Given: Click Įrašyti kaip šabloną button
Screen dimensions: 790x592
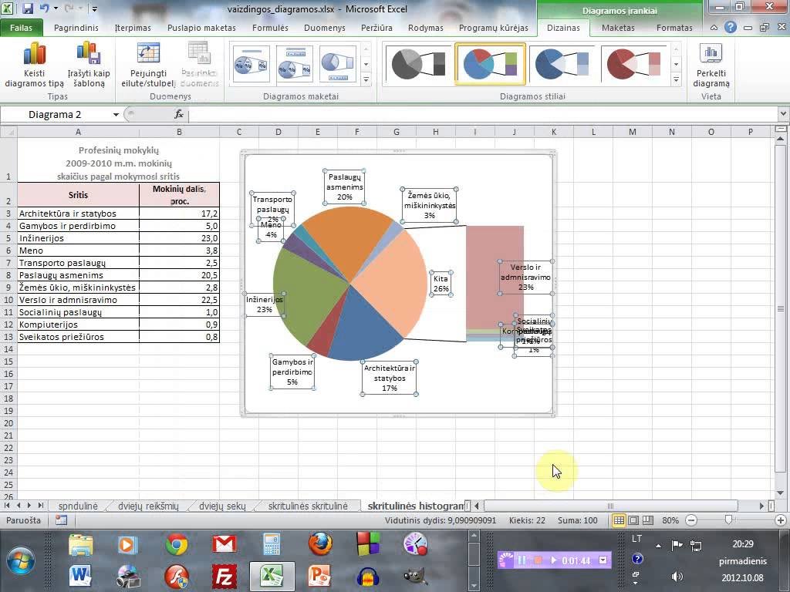Looking at the screenshot, I should (89, 66).
